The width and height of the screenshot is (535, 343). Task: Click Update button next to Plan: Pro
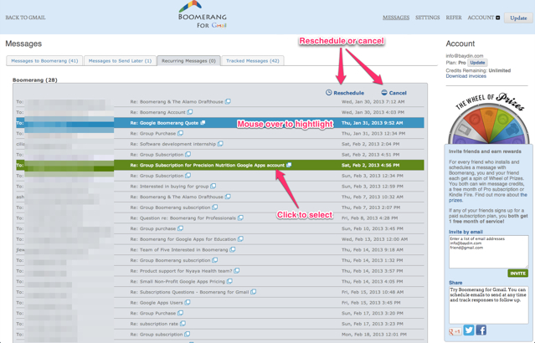477,63
